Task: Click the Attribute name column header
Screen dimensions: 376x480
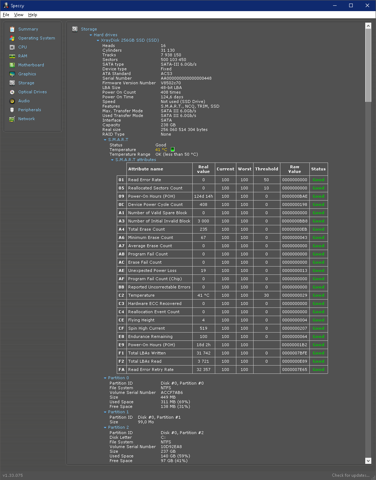Action: (x=159, y=169)
